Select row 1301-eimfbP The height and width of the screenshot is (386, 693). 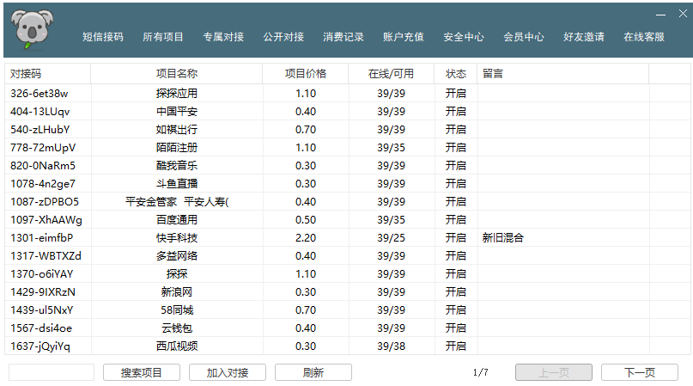tap(348, 238)
